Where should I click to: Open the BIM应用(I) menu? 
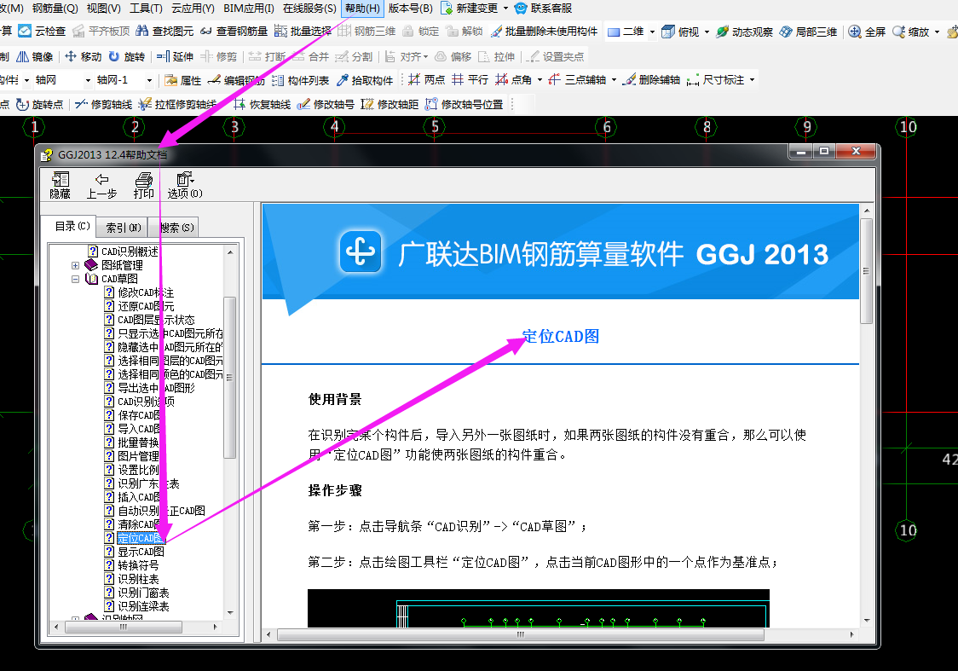pos(248,8)
